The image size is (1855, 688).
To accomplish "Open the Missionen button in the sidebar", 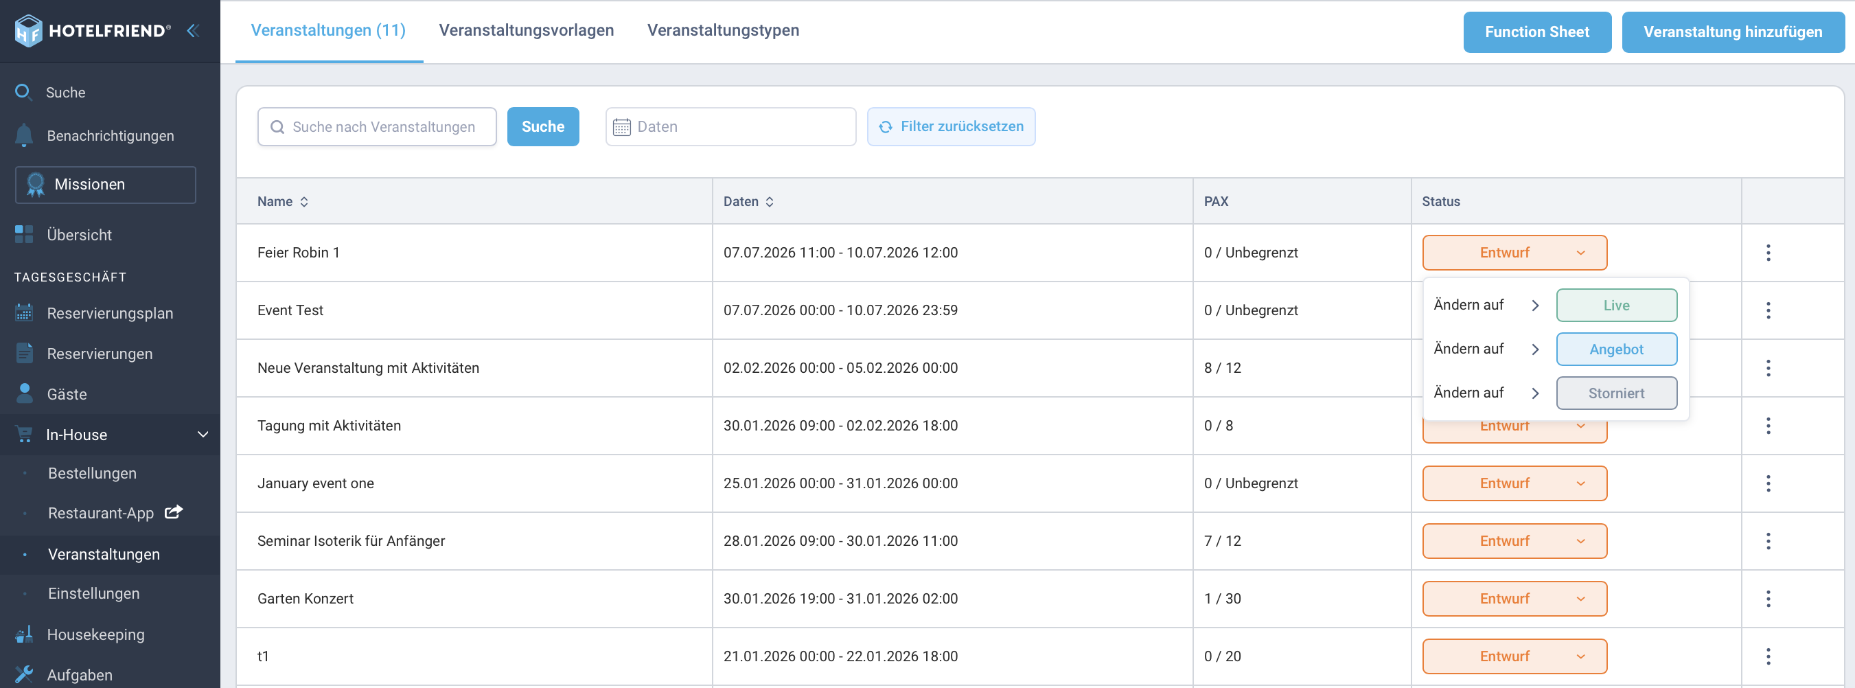I will point(105,185).
